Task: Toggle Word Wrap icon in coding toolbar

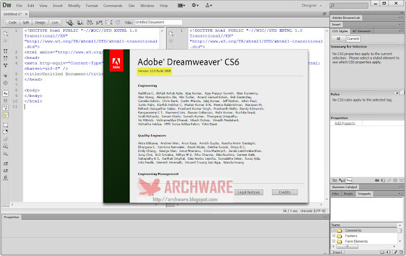Action: point(6,108)
